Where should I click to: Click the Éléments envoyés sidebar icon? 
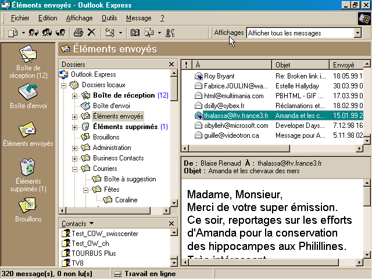pyautogui.click(x=27, y=130)
